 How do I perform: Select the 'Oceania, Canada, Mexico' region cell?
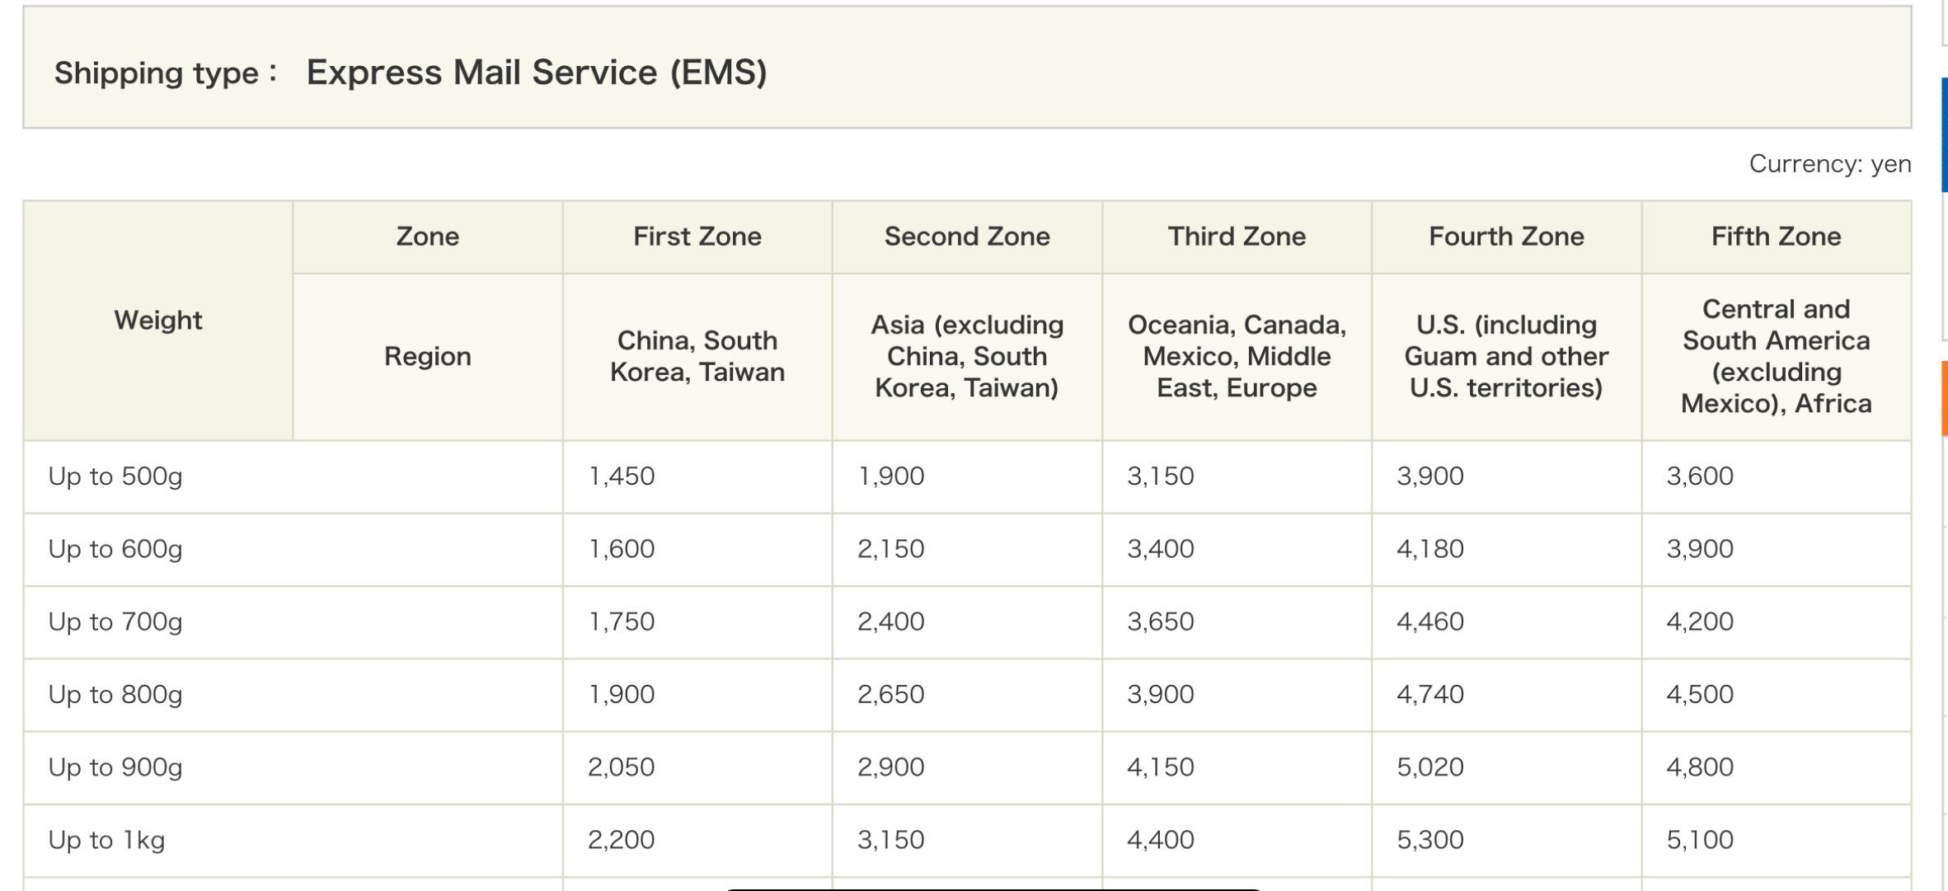(x=1236, y=356)
